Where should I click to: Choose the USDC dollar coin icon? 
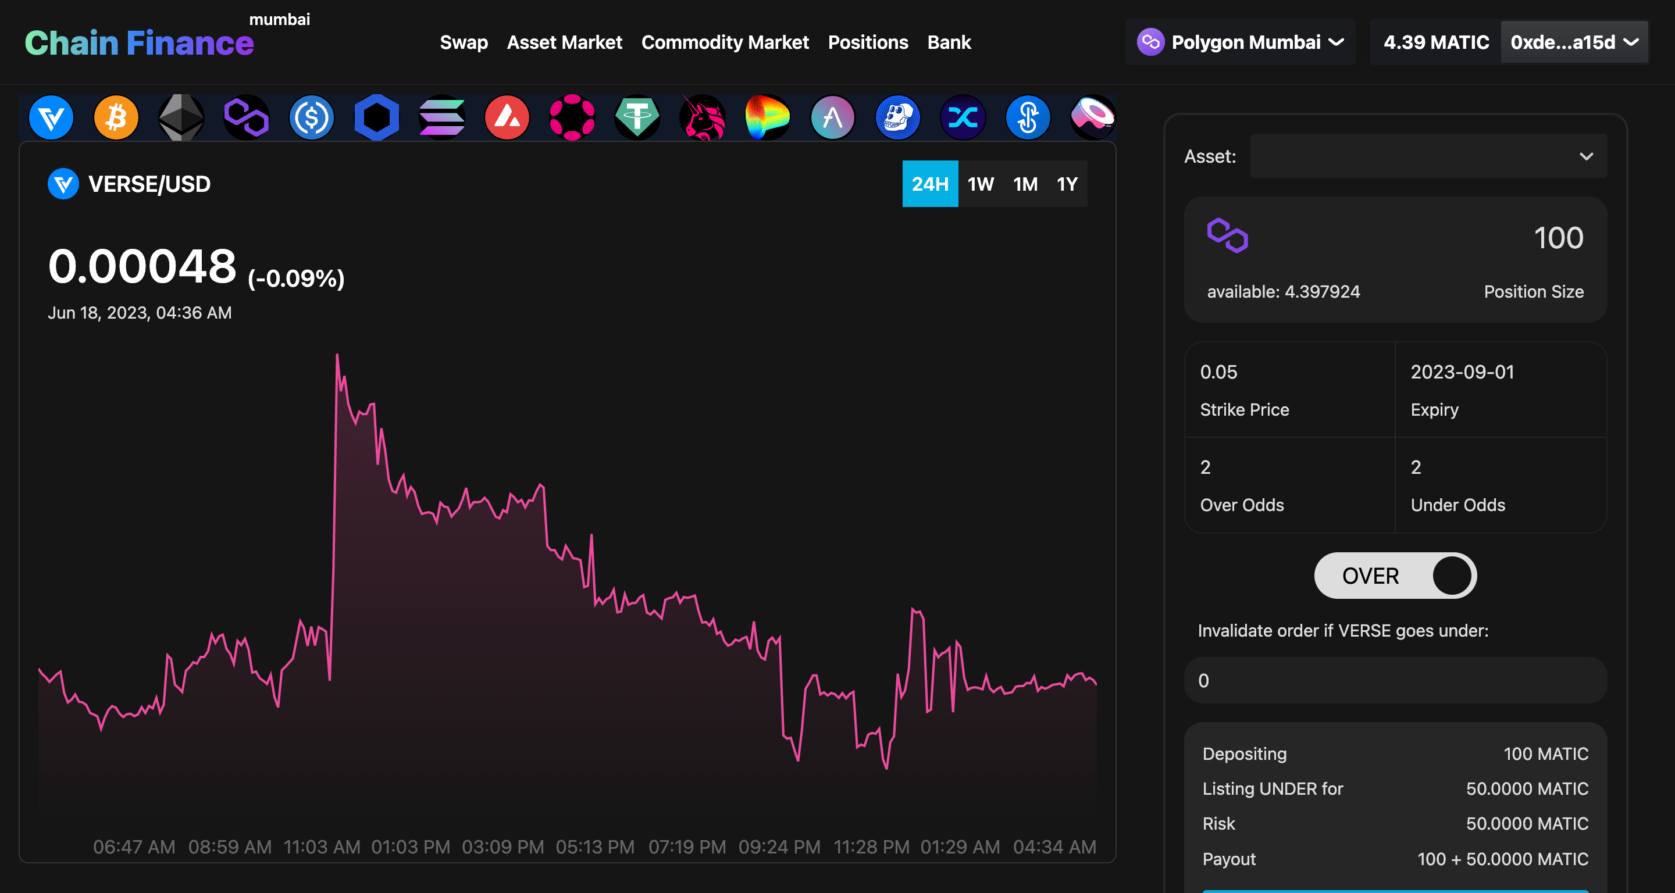pyautogui.click(x=312, y=117)
